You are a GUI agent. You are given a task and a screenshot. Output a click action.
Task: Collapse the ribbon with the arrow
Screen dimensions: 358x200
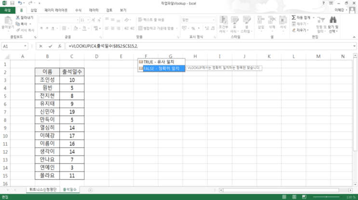point(354,37)
